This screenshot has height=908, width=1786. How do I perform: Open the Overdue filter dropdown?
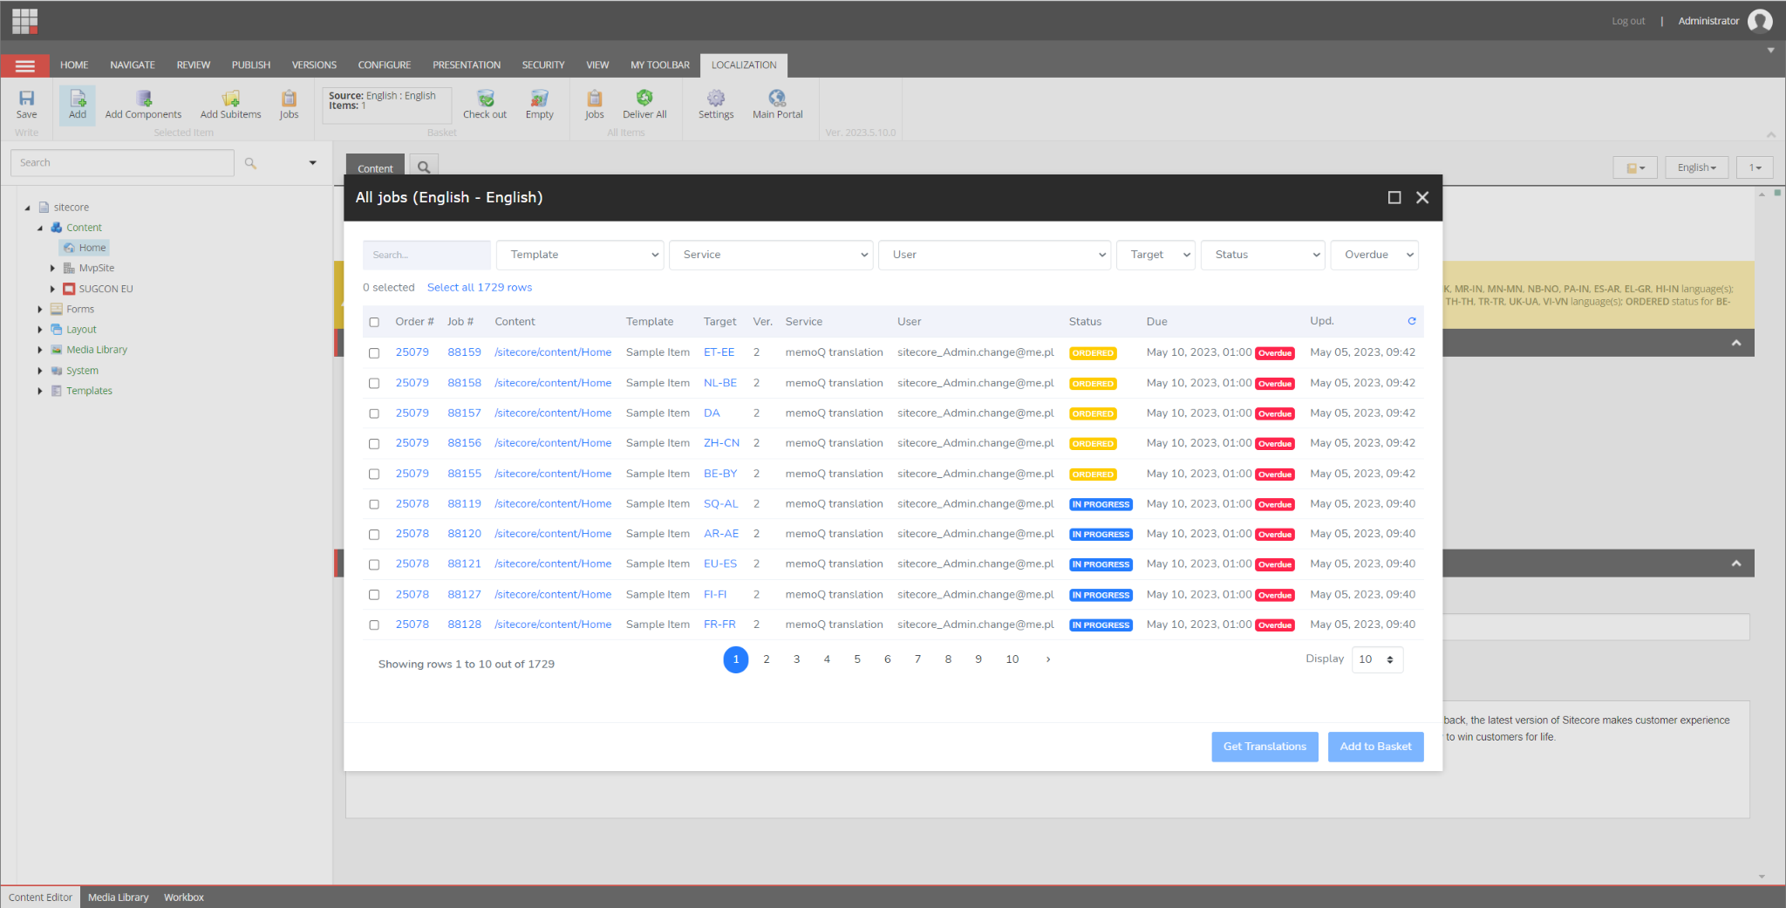click(1374, 255)
